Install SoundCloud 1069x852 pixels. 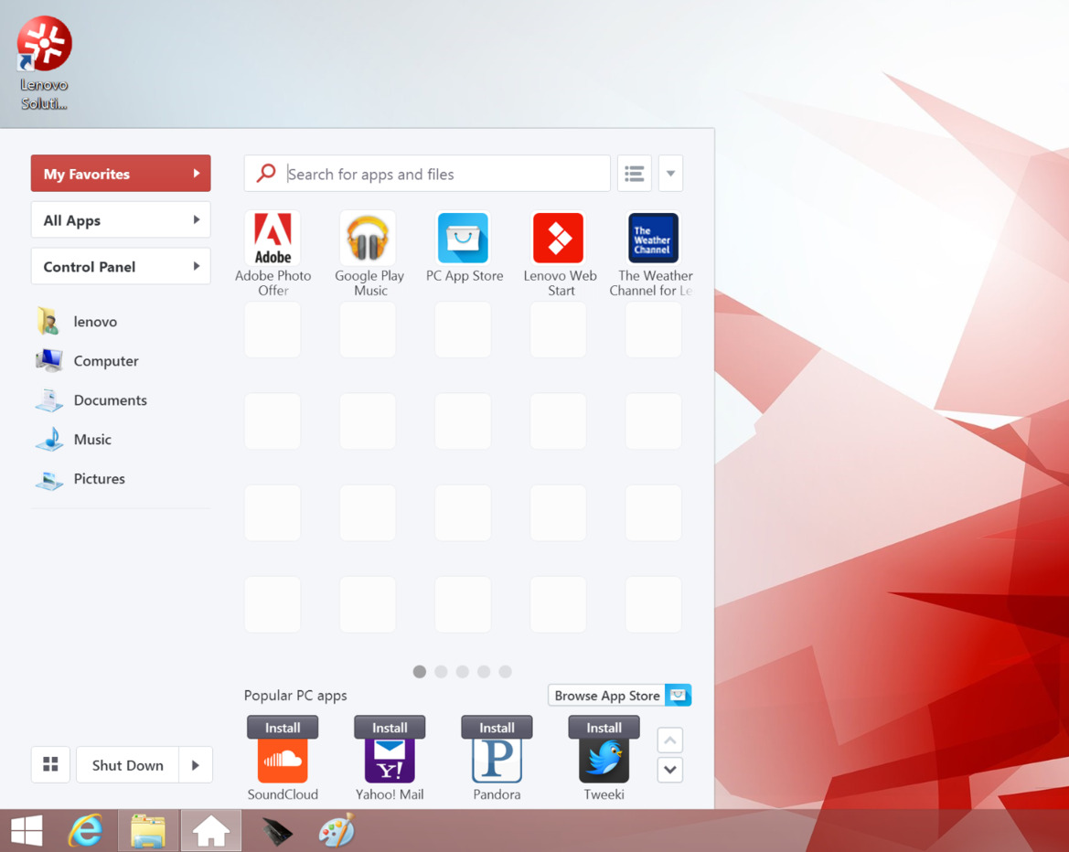(x=283, y=728)
